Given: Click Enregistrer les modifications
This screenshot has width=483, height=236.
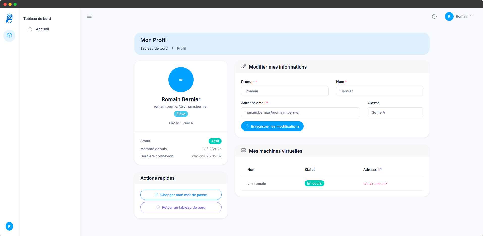Looking at the screenshot, I should (x=272, y=126).
